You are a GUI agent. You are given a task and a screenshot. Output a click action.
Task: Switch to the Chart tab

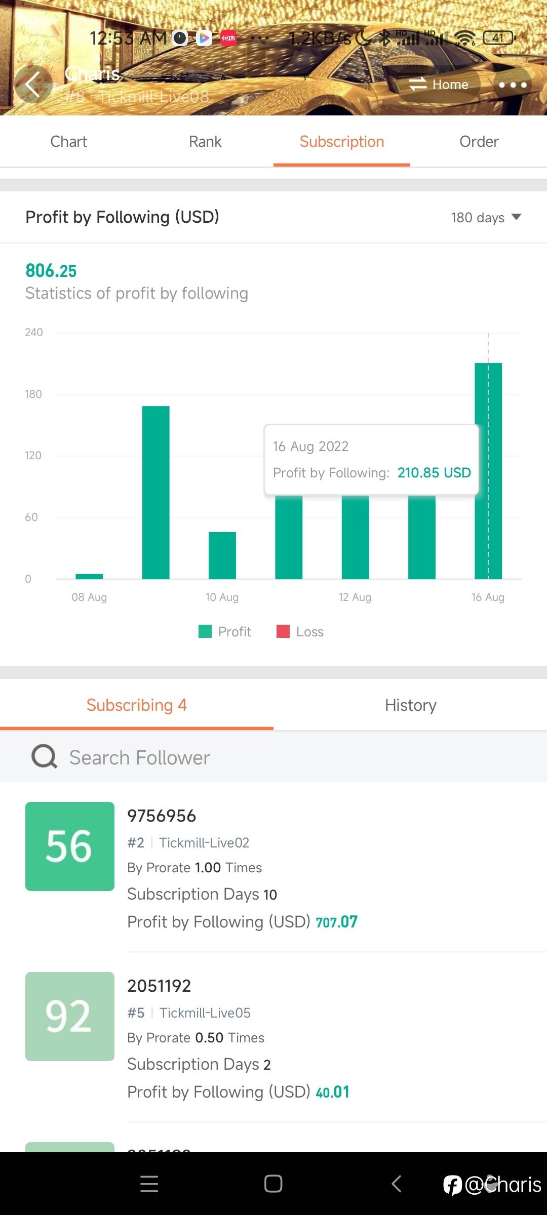point(68,142)
